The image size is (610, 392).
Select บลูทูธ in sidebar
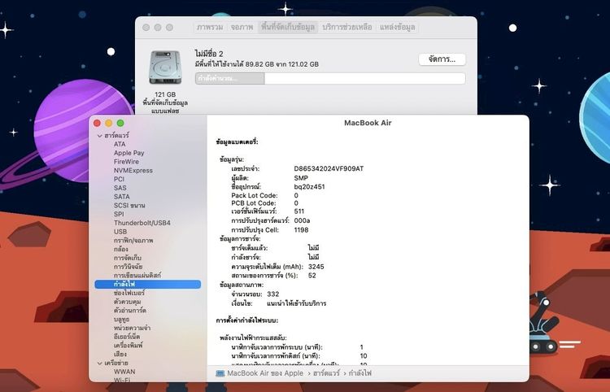pos(122,320)
